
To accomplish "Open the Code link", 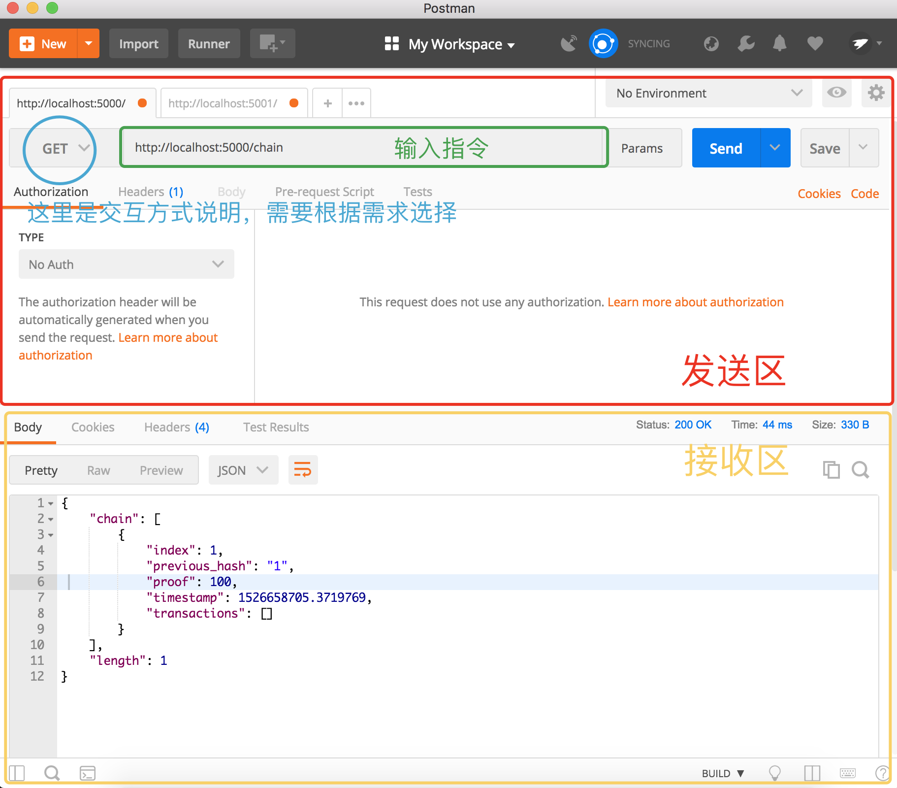I will [x=865, y=194].
